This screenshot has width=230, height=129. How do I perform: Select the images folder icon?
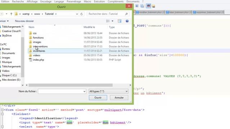click(30, 42)
